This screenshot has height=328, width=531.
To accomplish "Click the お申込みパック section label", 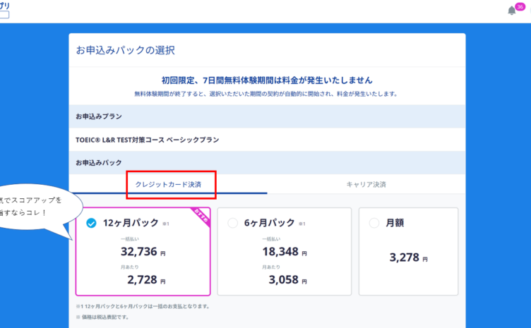I will click(99, 163).
